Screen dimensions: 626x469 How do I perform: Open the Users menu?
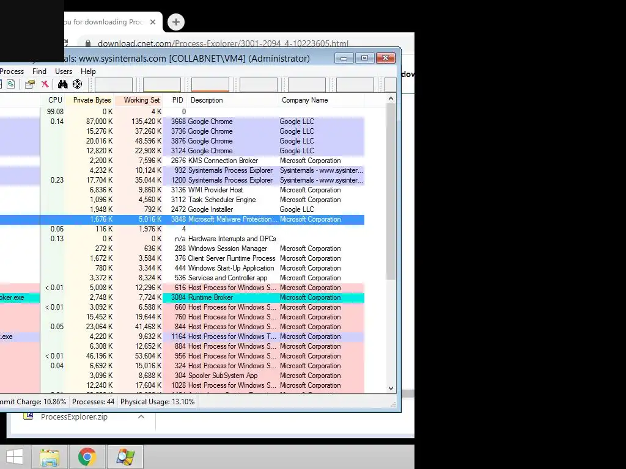(64, 71)
